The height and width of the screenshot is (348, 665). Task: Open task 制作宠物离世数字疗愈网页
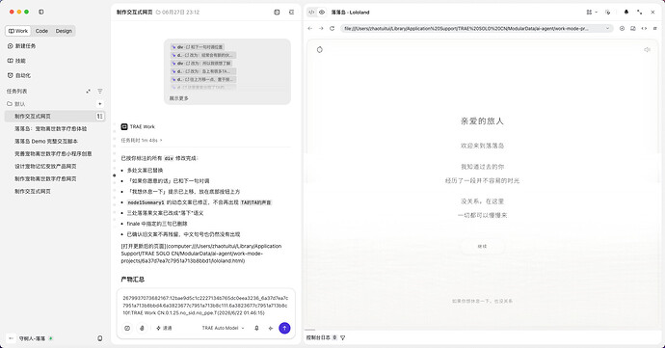click(45, 179)
